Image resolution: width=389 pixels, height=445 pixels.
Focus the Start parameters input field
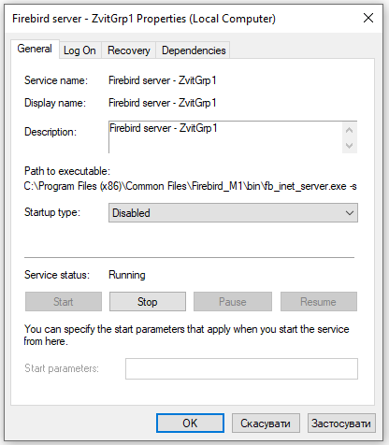(241, 368)
